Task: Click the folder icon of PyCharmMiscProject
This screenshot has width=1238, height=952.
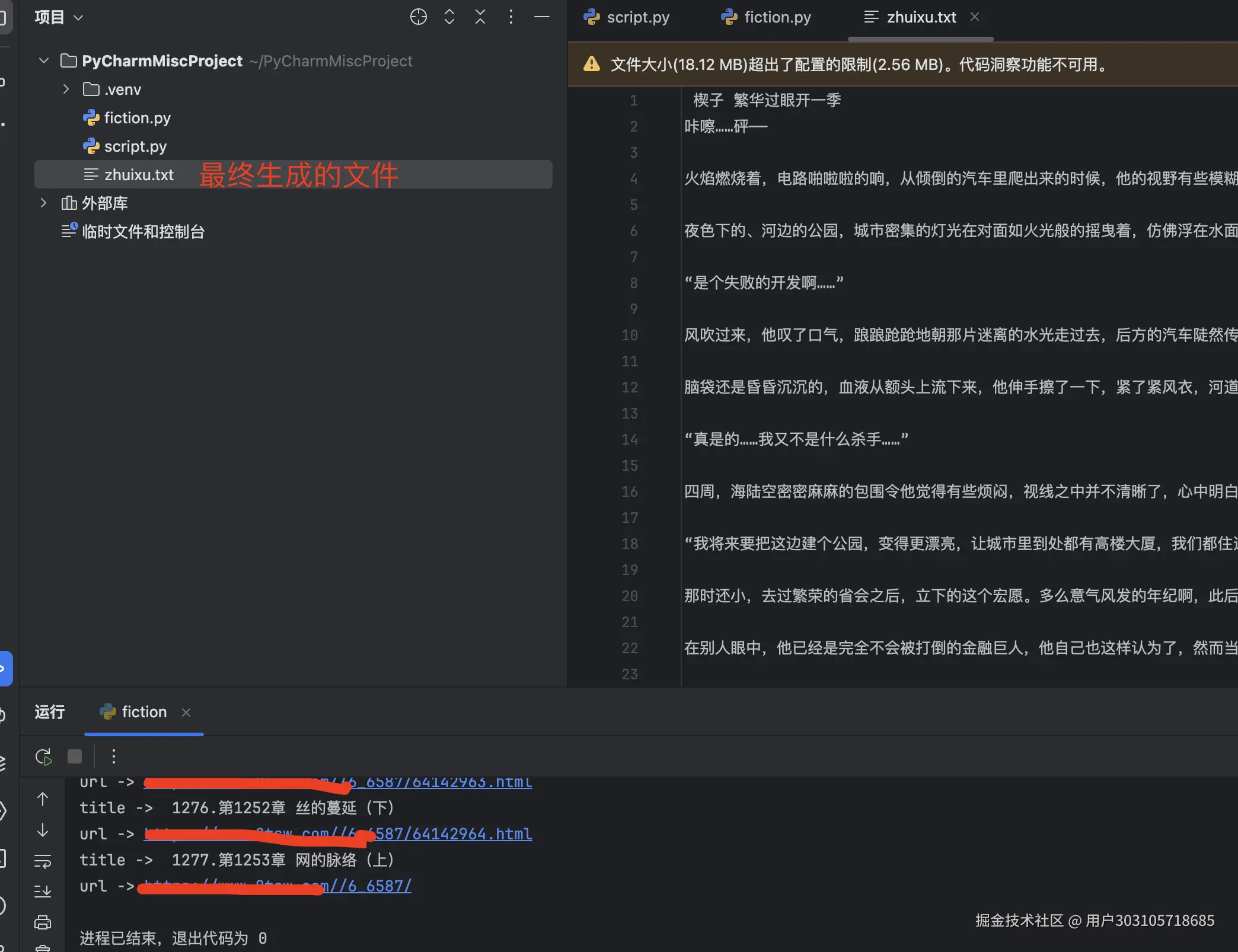Action: point(69,60)
